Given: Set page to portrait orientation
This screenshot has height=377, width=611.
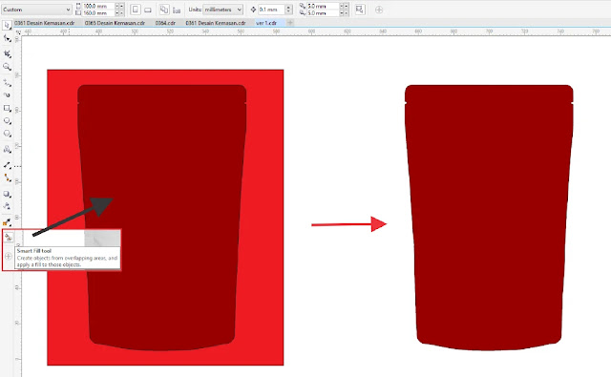Looking at the screenshot, I should pyautogui.click(x=136, y=10).
